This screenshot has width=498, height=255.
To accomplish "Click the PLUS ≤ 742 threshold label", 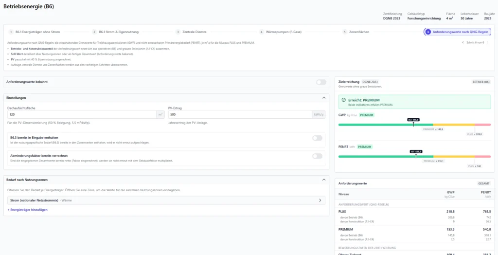I will tap(476, 166).
